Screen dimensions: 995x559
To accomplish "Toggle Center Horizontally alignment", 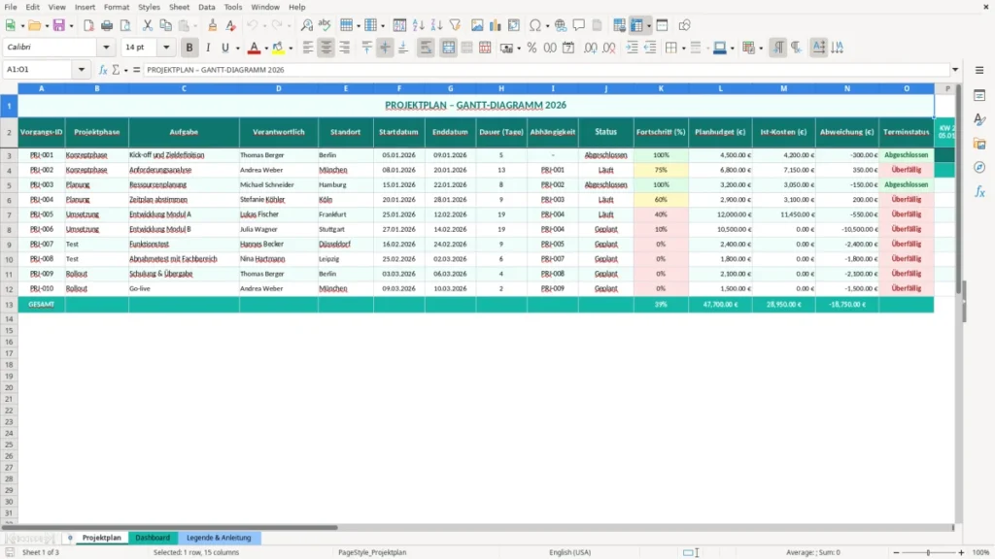I will point(326,48).
